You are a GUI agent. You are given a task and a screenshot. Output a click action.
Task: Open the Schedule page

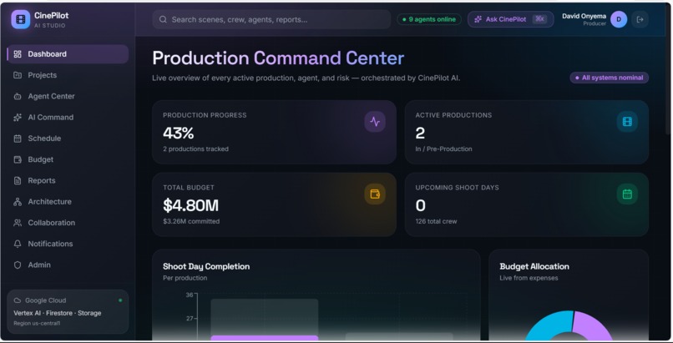(x=68, y=138)
